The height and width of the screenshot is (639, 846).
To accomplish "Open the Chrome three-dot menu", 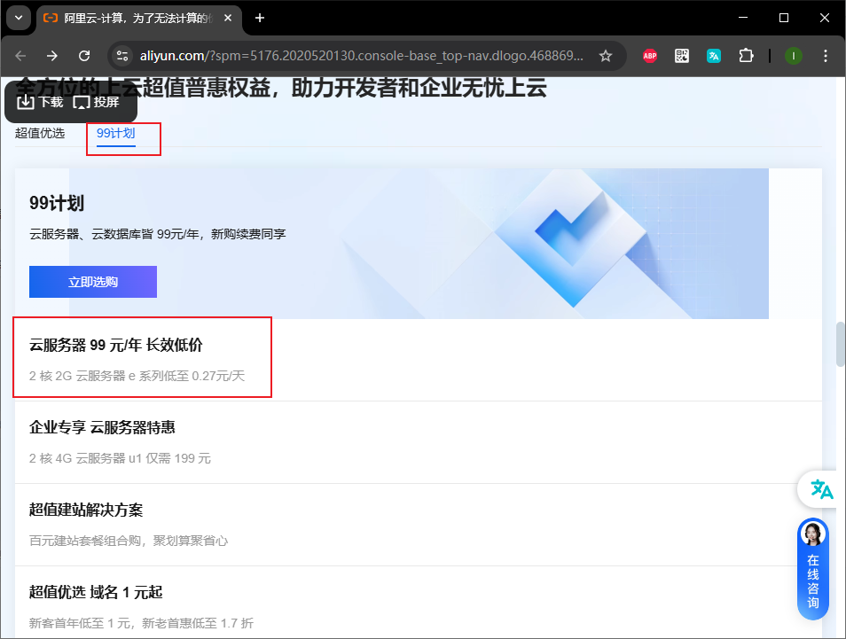I will pyautogui.click(x=826, y=55).
